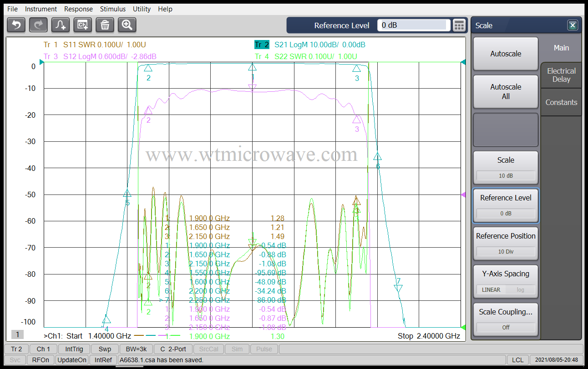Viewport: 588px width, 369px height.
Task: Toggle RFOn in the status bar
Action: pos(40,359)
